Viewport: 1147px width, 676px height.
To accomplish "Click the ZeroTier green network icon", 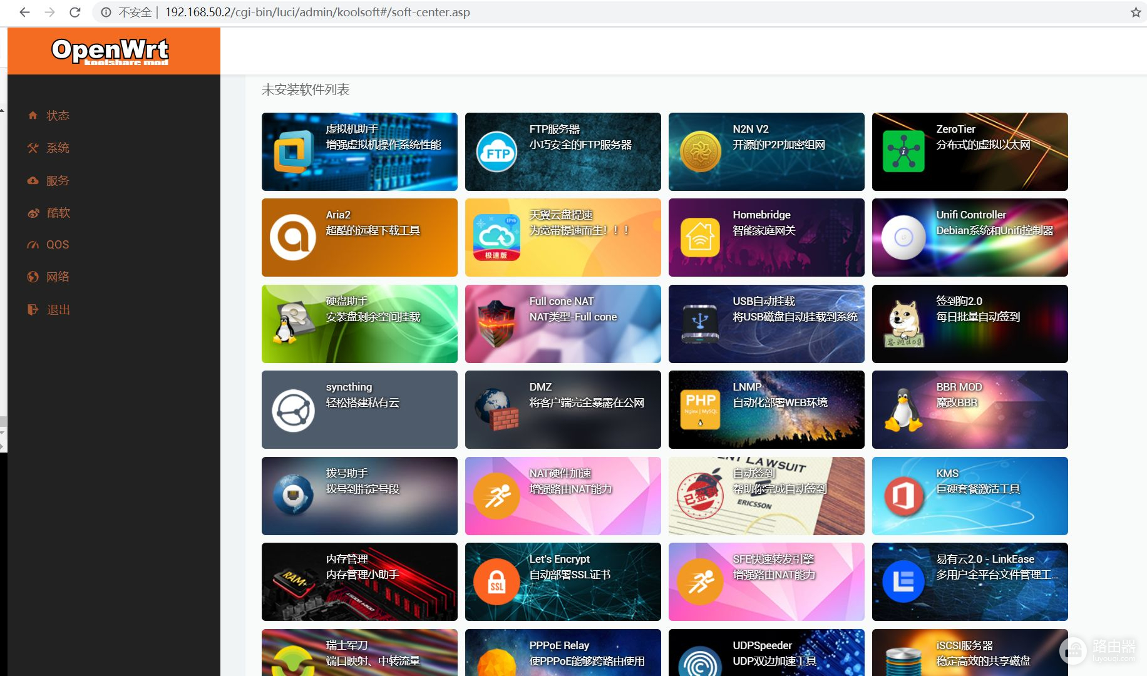I will (x=903, y=151).
